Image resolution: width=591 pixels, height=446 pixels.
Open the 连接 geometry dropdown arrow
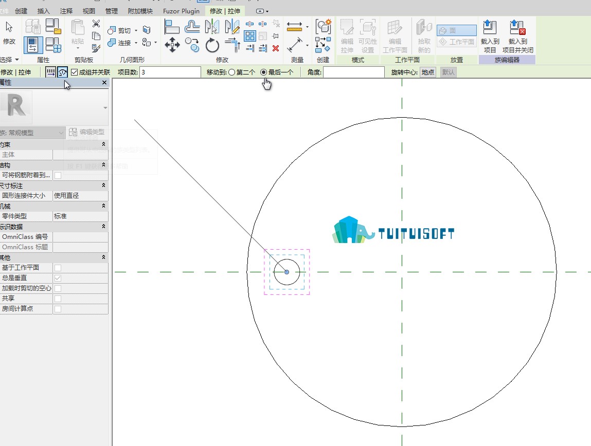coord(136,43)
